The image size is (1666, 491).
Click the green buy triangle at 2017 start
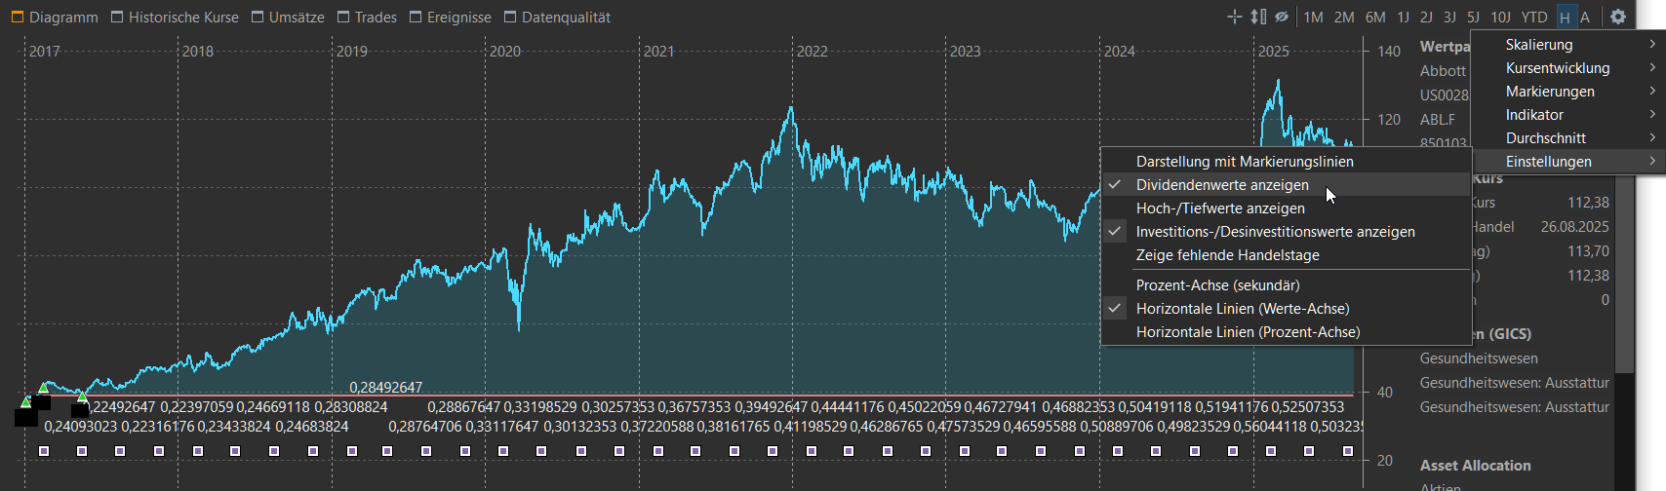click(x=26, y=401)
